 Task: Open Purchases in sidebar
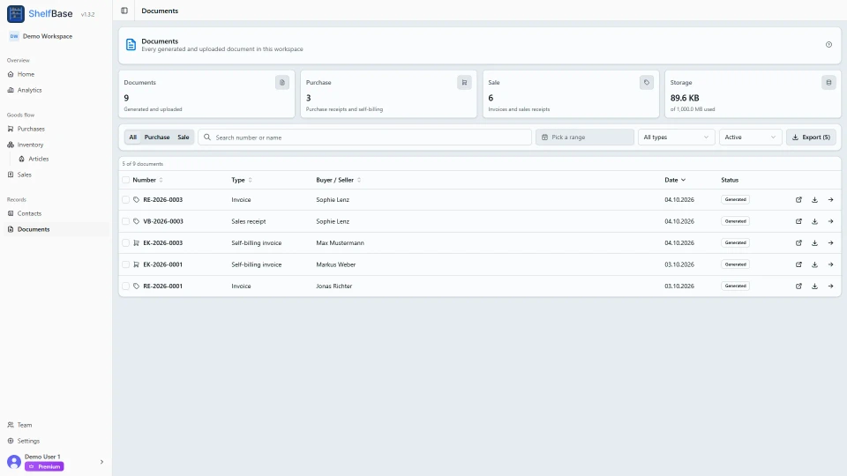(56, 129)
